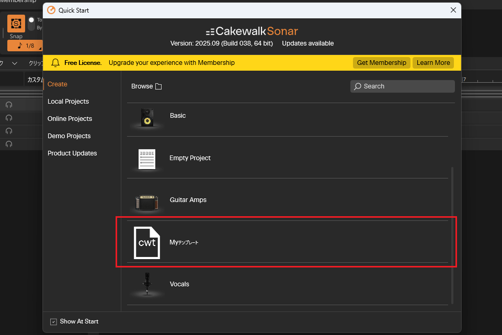Pick the Guitar Amps template icon
502x335 pixels.
(x=147, y=202)
